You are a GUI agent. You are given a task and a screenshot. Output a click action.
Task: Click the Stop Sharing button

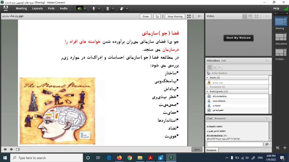[x=175, y=16]
